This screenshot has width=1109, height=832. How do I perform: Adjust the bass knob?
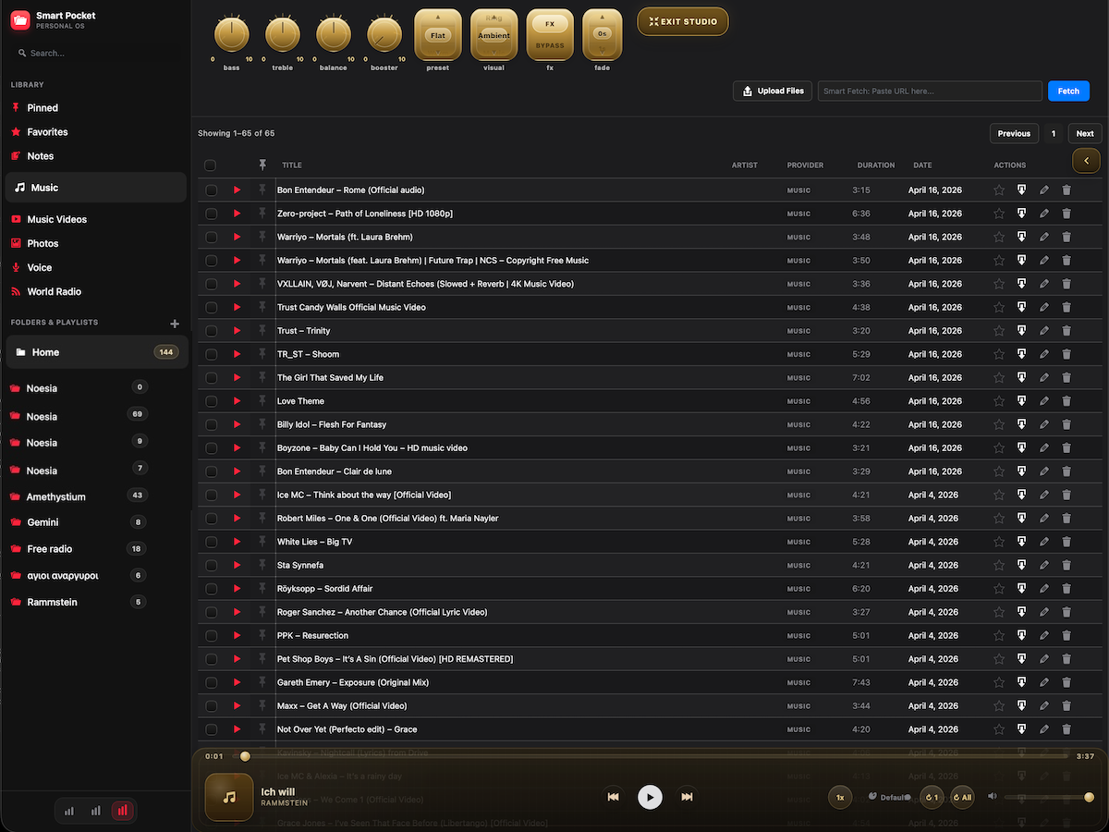coord(231,35)
